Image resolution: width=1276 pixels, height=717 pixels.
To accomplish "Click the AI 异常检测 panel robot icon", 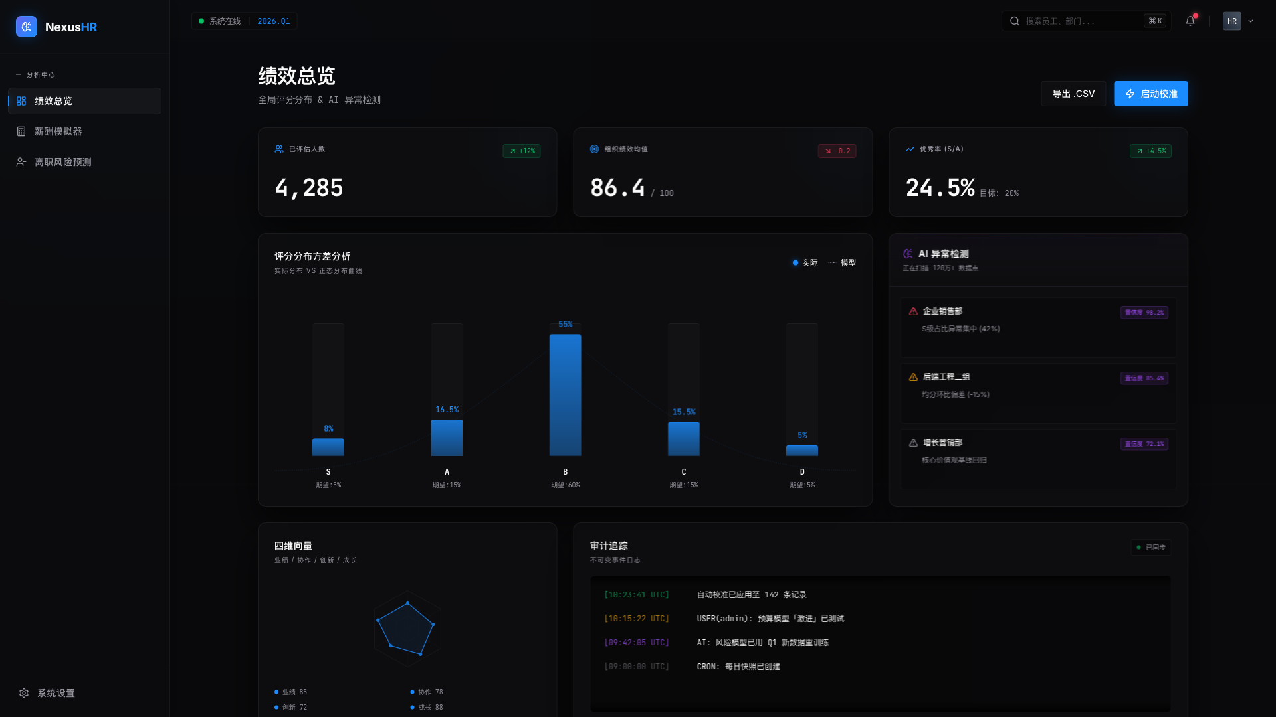I will pos(907,253).
